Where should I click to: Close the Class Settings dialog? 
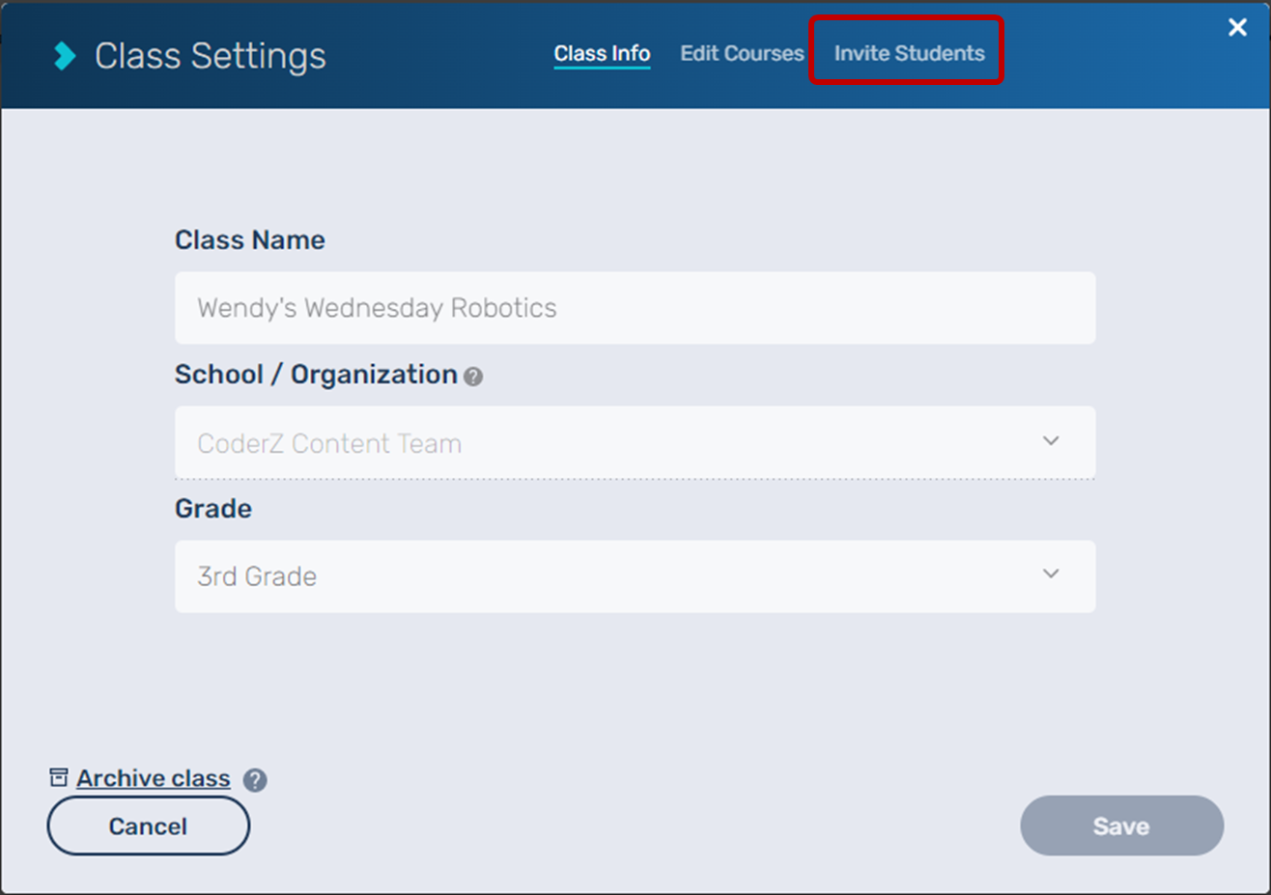pyautogui.click(x=1237, y=28)
